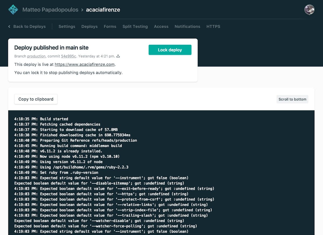This screenshot has height=235, width=323.
Task: Click log line mentioning '--relative-links'
Action: (x=111, y=205)
